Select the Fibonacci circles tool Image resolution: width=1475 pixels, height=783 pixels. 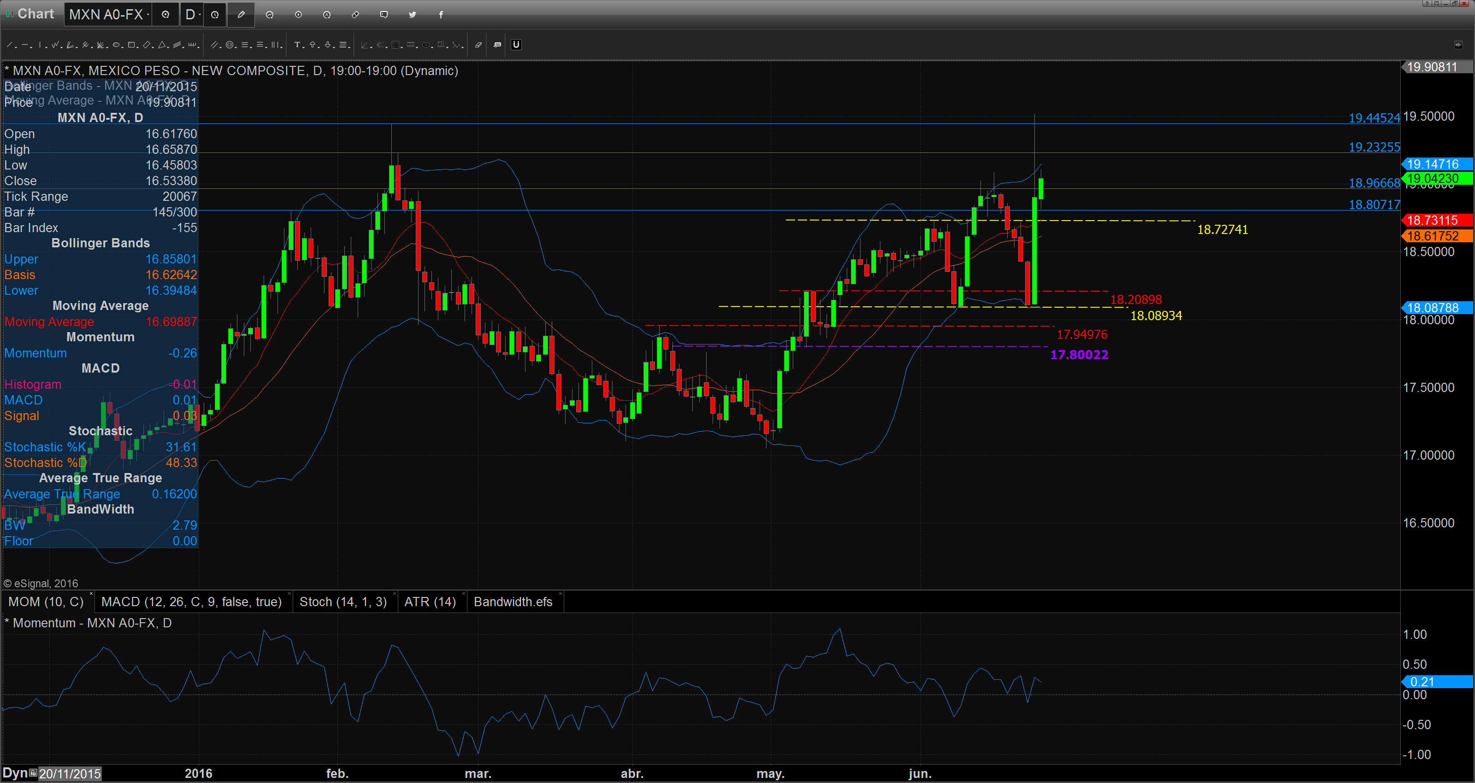230,45
